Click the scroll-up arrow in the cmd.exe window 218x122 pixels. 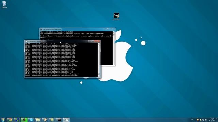click(113, 32)
